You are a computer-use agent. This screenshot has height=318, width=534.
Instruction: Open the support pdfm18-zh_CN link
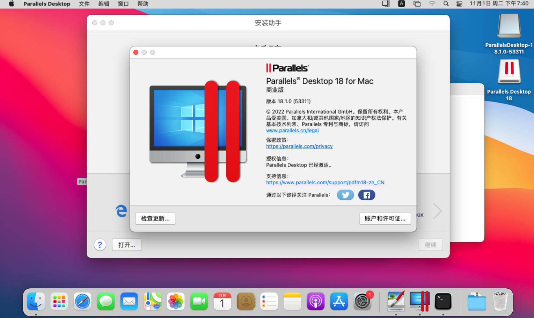325,183
